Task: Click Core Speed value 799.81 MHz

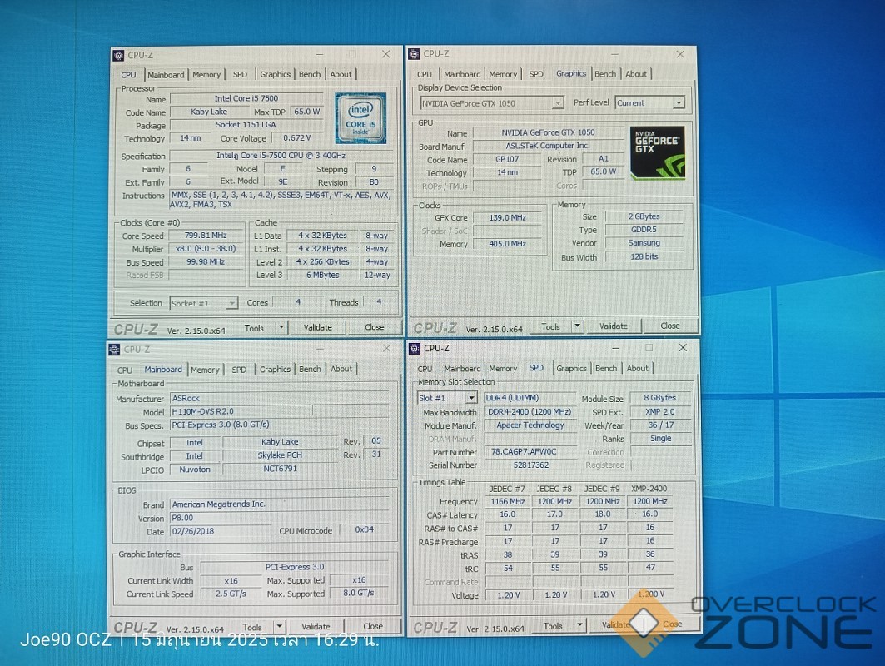Action: 206,236
